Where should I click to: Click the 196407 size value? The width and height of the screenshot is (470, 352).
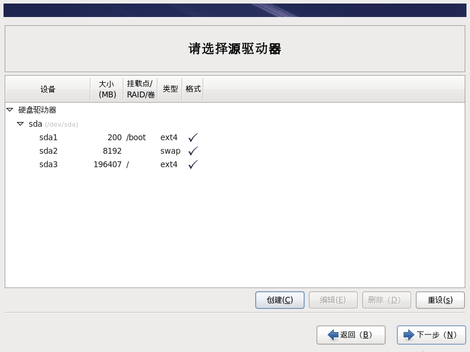tap(108, 164)
